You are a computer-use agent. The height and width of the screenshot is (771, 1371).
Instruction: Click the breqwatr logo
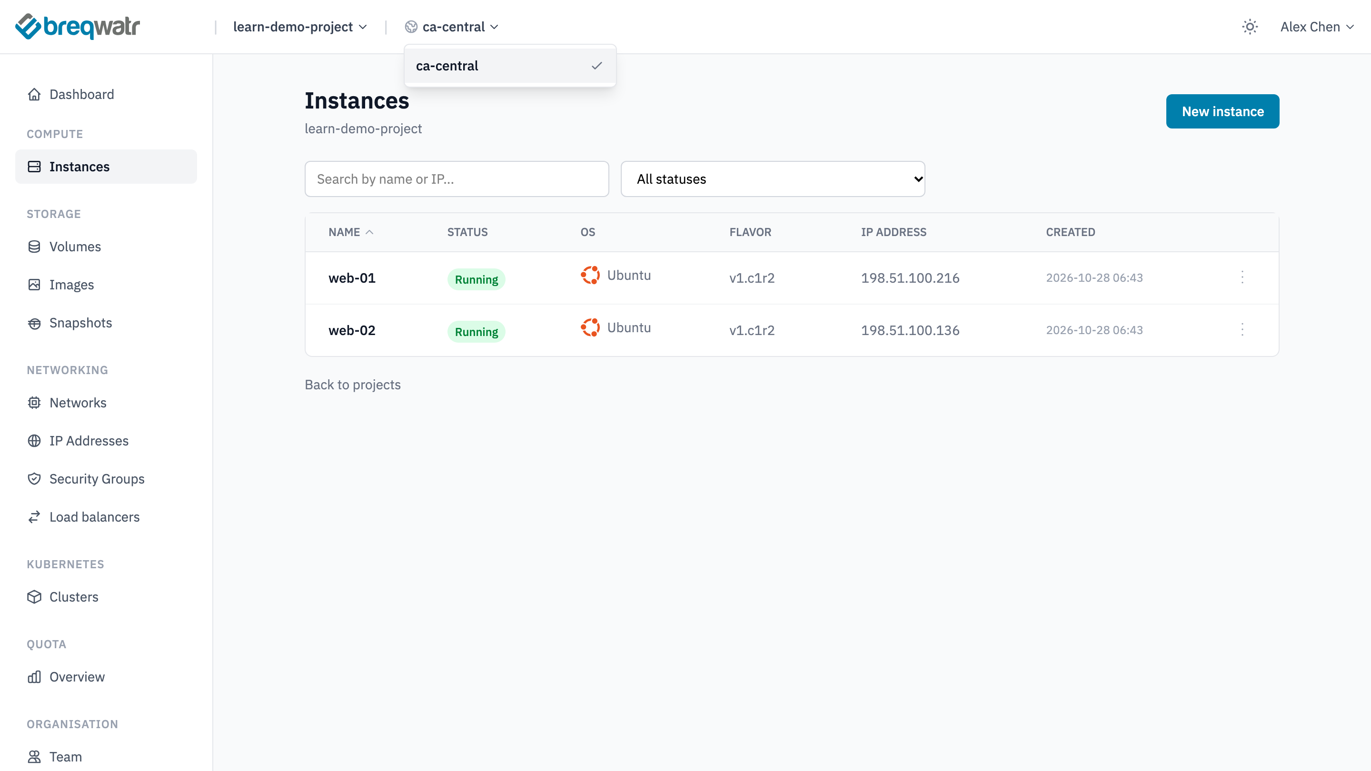(78, 27)
